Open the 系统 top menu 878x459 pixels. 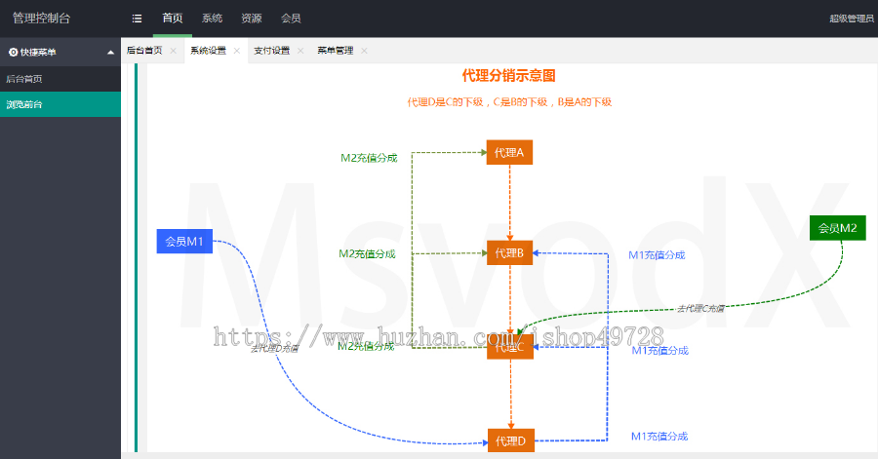[213, 19]
